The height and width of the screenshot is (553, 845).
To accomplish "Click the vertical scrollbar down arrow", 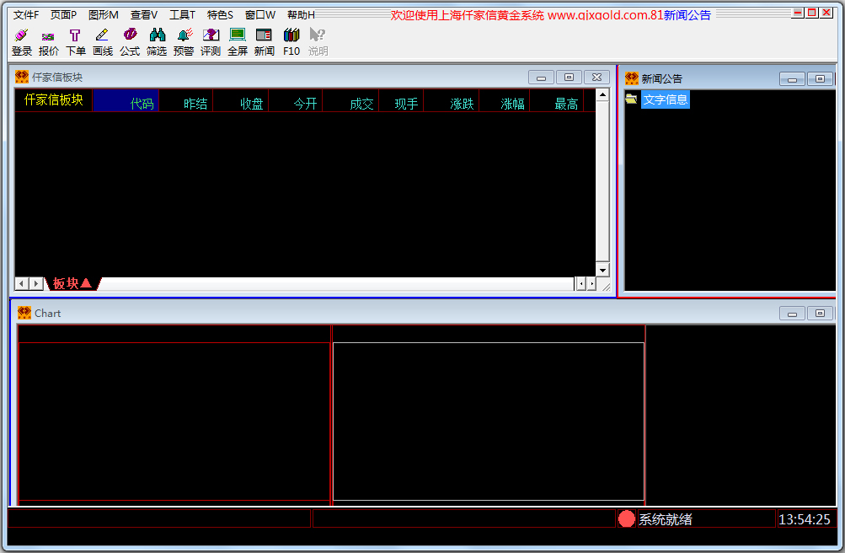I will click(x=602, y=270).
